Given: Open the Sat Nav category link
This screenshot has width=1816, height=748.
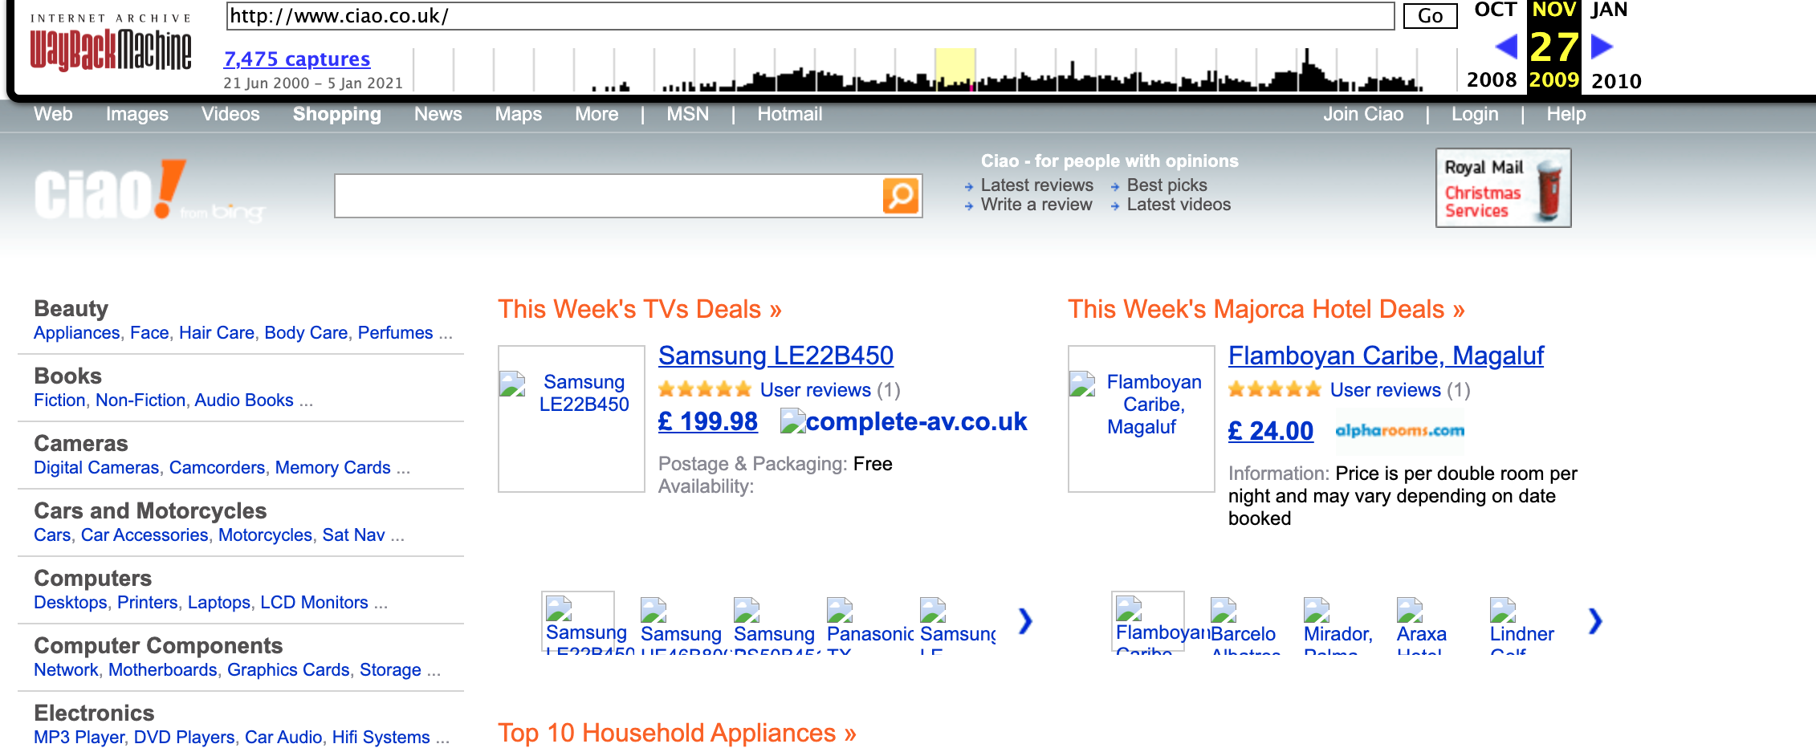Looking at the screenshot, I should pyautogui.click(x=353, y=535).
